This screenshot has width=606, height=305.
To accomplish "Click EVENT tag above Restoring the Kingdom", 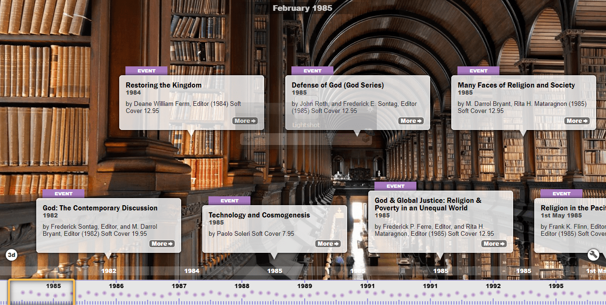I will coord(147,71).
